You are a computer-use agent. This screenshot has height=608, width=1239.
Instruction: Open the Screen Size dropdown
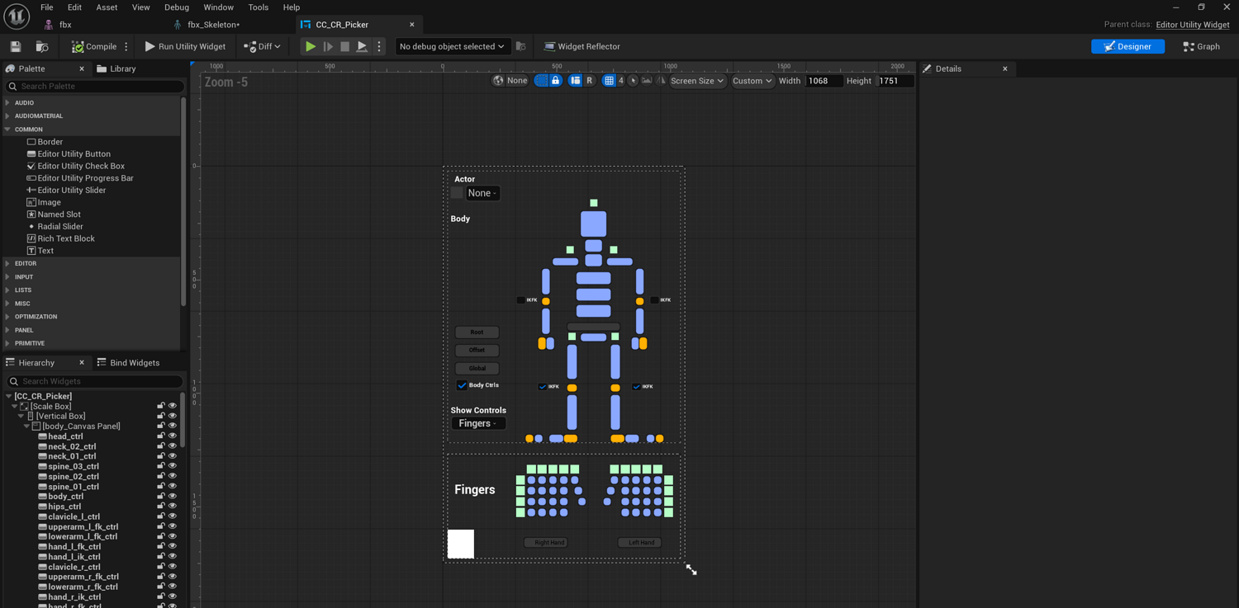click(x=696, y=81)
